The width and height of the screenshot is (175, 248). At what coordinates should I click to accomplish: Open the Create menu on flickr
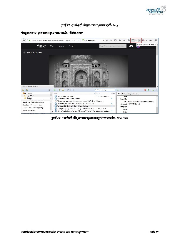[71, 46]
